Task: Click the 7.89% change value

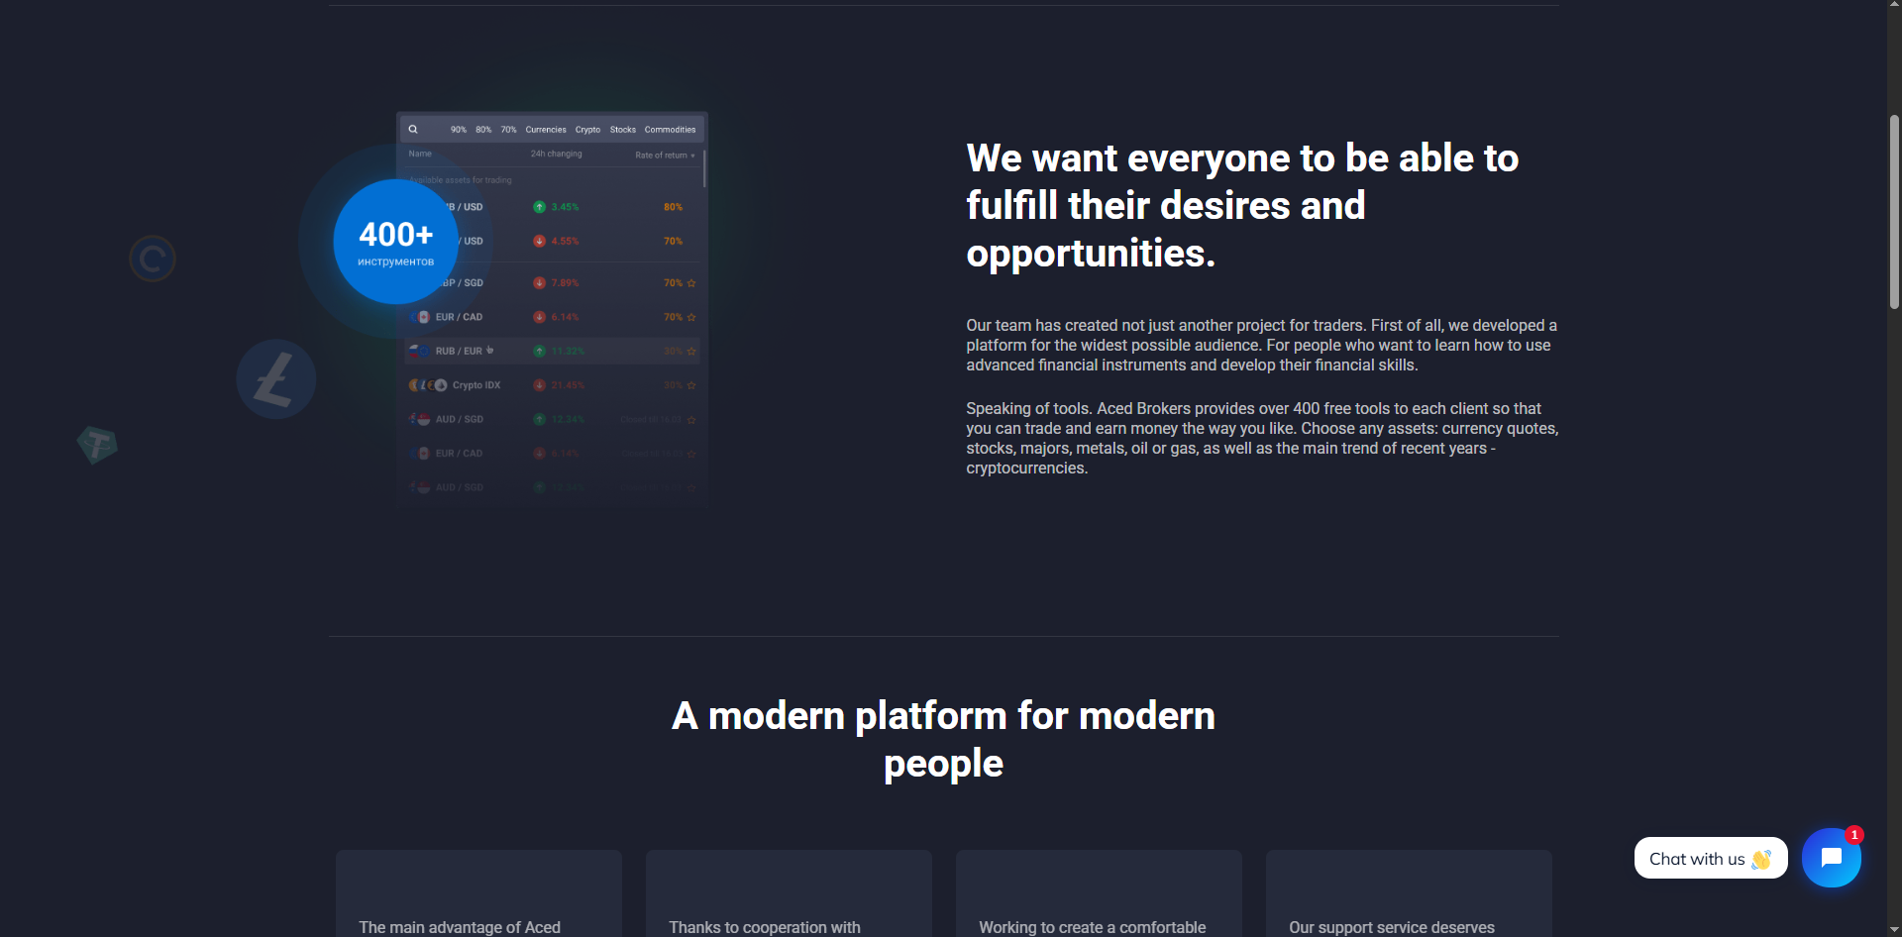Action: [565, 283]
